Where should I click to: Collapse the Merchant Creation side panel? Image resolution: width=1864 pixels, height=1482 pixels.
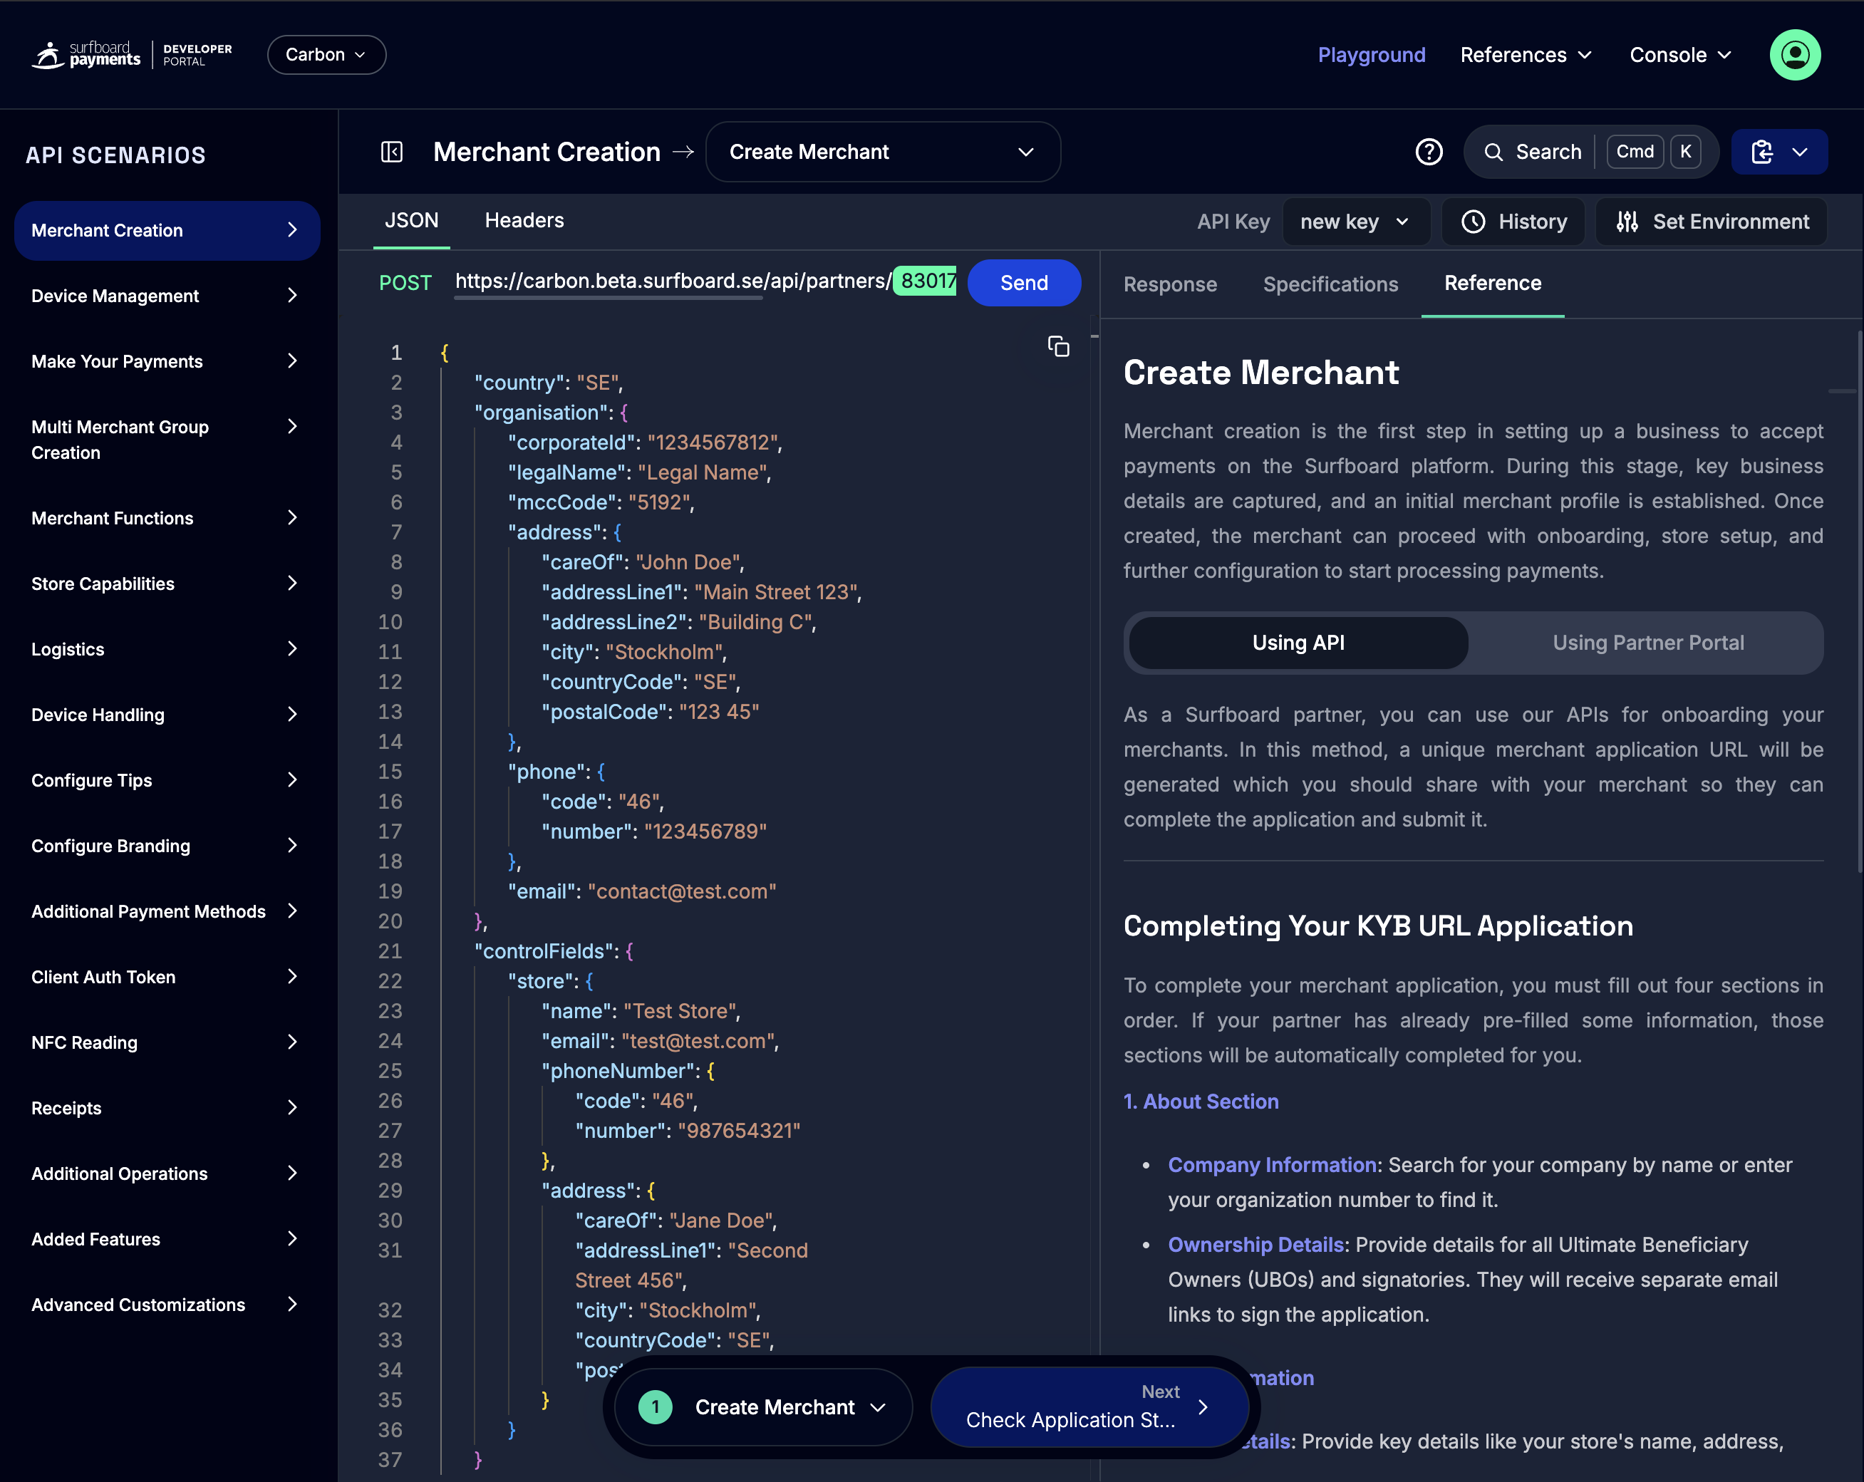coord(392,151)
